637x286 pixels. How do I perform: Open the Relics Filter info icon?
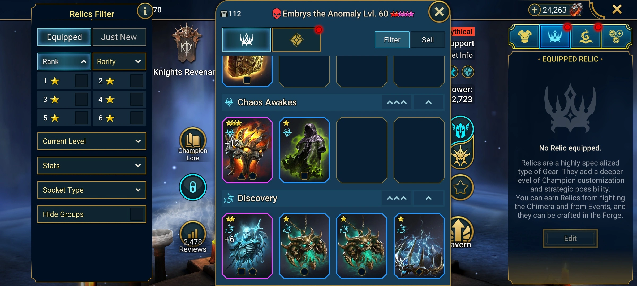click(x=145, y=11)
